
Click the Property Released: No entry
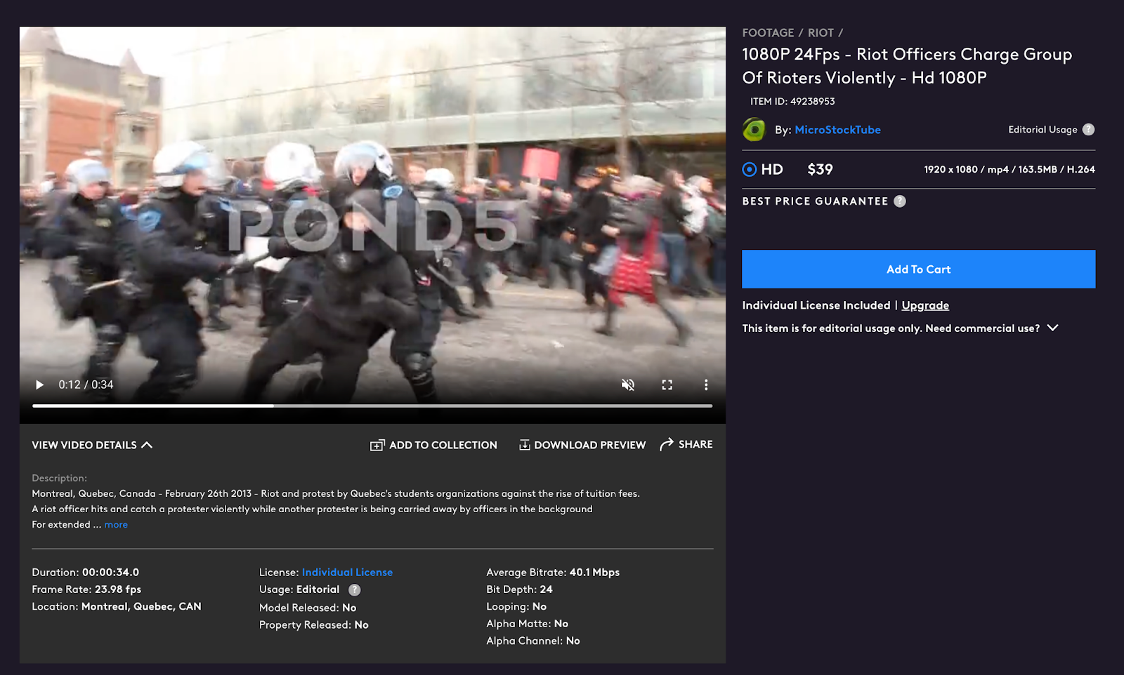click(x=313, y=624)
